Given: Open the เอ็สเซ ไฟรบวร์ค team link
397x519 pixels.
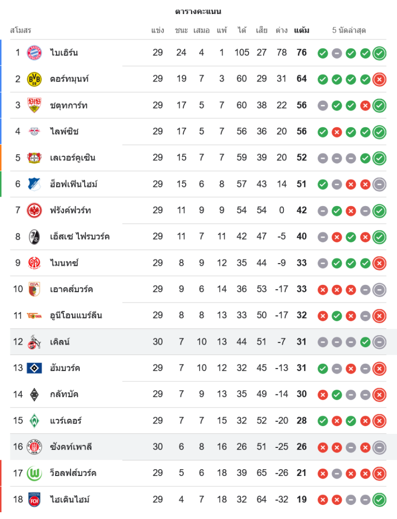Looking at the screenshot, I should [x=80, y=237].
